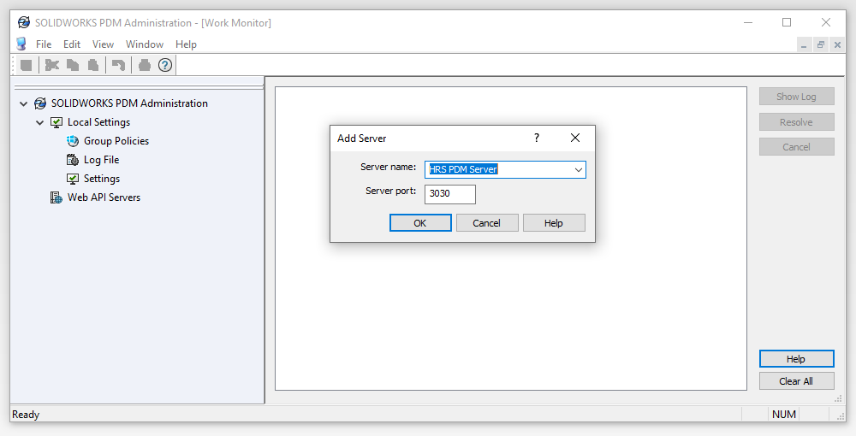Restore the inner Work Monitor window
Image resolution: width=856 pixels, height=436 pixels.
tap(821, 44)
